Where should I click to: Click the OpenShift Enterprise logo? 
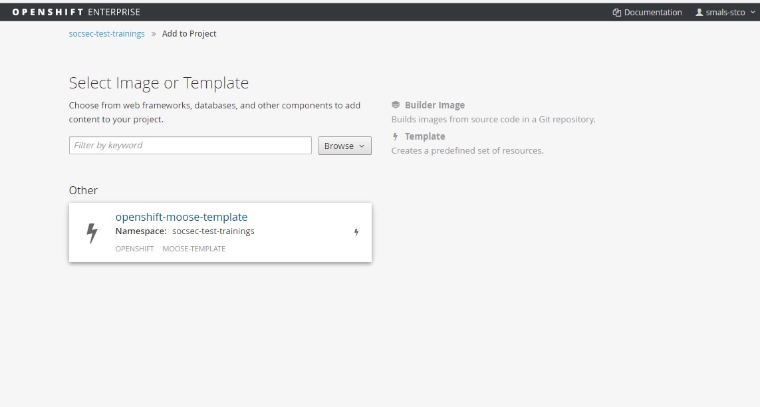(x=76, y=12)
